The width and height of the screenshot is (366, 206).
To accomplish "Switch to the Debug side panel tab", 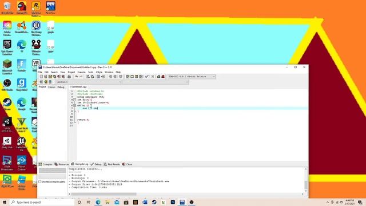I will [61, 87].
